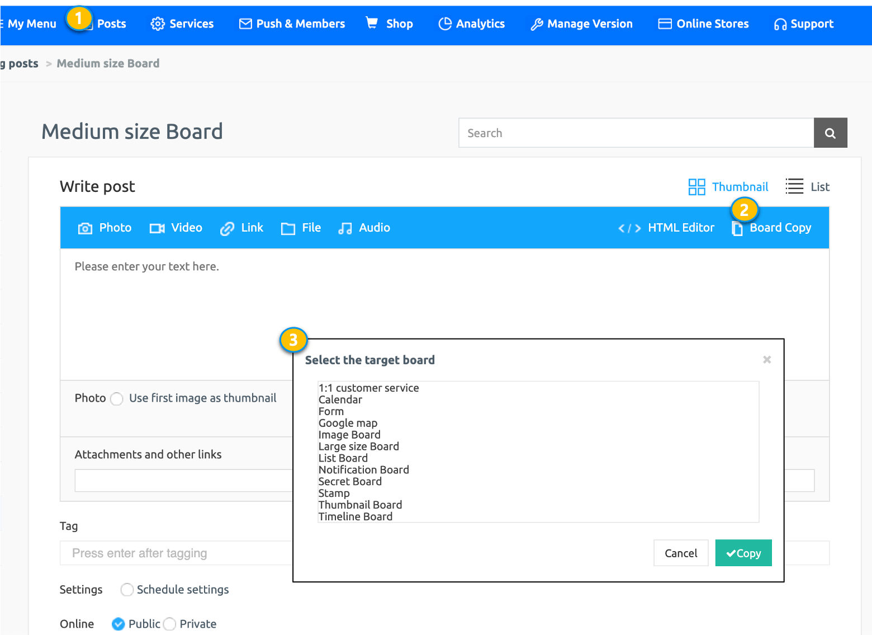Click the Audio music note icon
This screenshot has height=635, width=872.
point(345,228)
